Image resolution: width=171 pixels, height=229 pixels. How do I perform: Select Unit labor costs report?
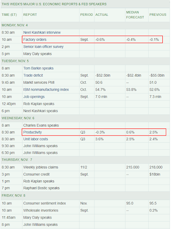pos(36,139)
